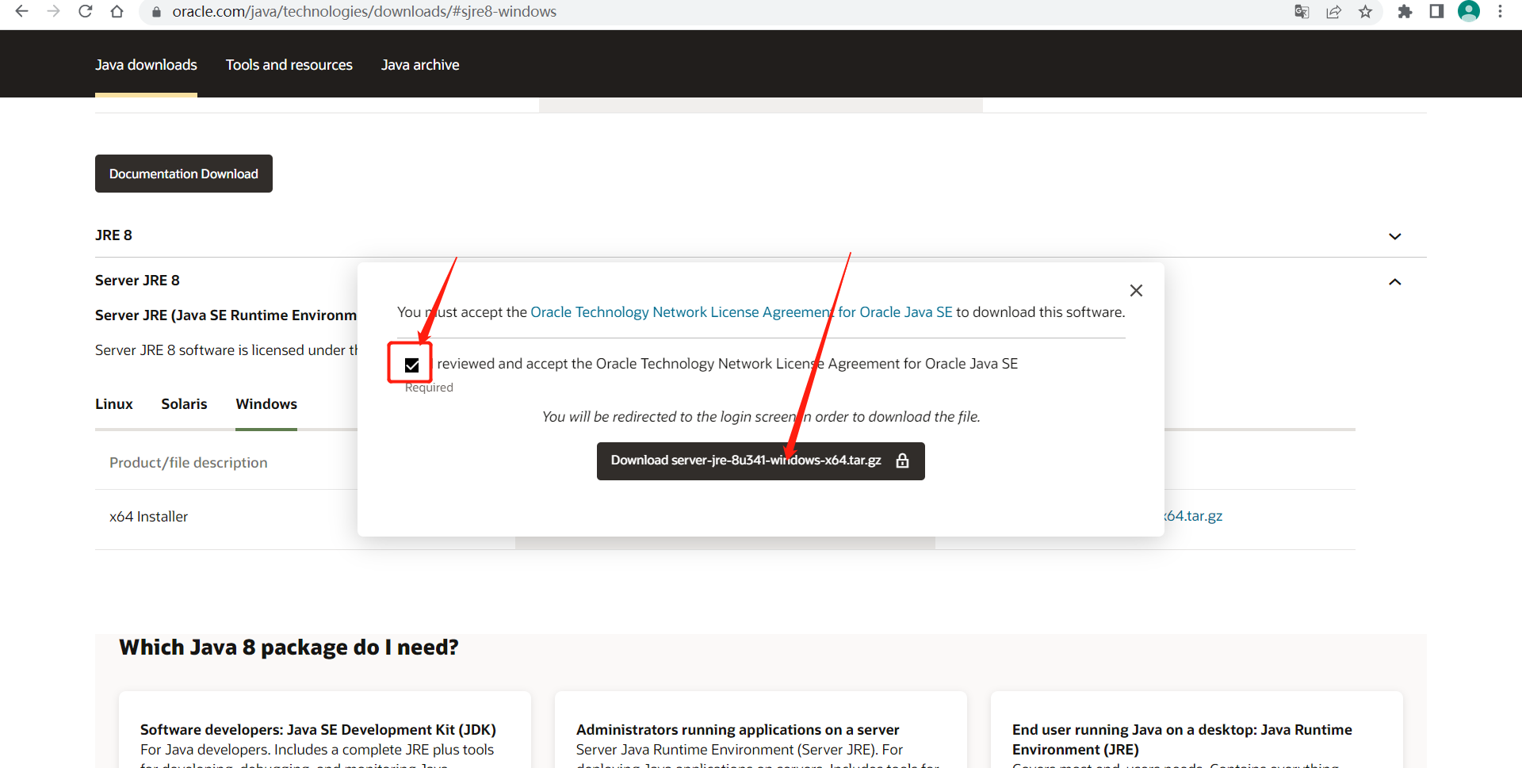Click the Which Java 8 package heading
Image resolution: width=1522 pixels, height=768 pixels.
point(289,648)
